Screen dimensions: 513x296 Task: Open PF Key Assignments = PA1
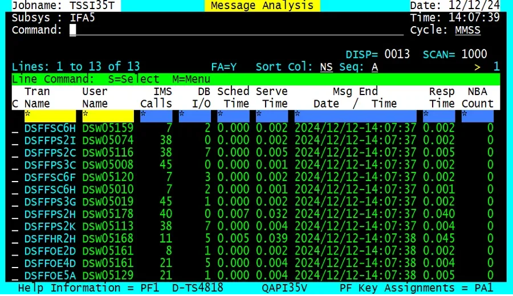416,289
